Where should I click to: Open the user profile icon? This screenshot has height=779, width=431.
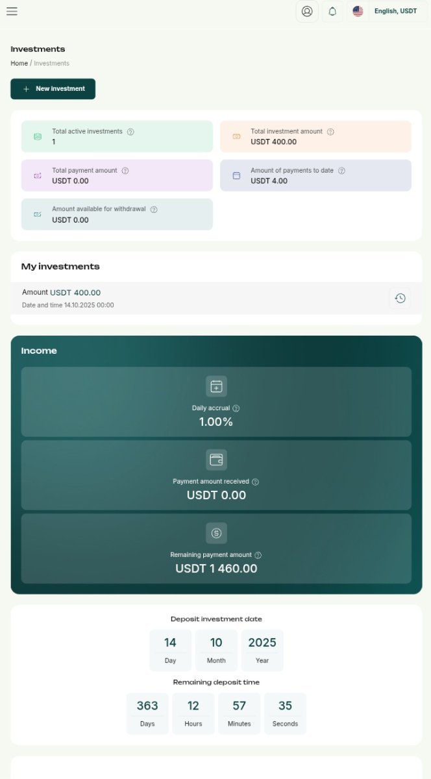pos(307,11)
